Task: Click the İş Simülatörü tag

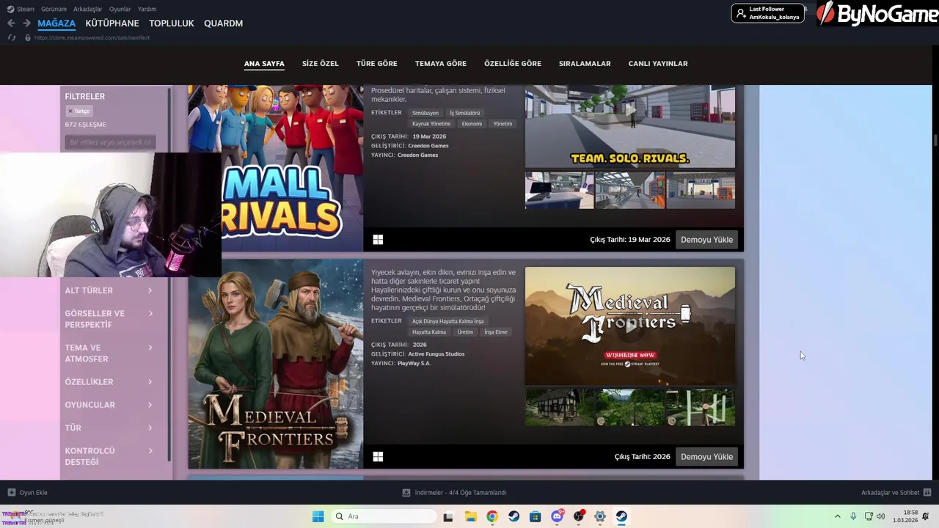Action: 465,113
